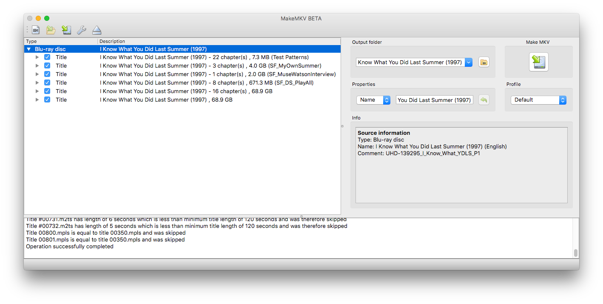The image size is (603, 304).
Task: Uncheck the SF_DS_PlayAll title checkbox
Action: tap(47, 82)
